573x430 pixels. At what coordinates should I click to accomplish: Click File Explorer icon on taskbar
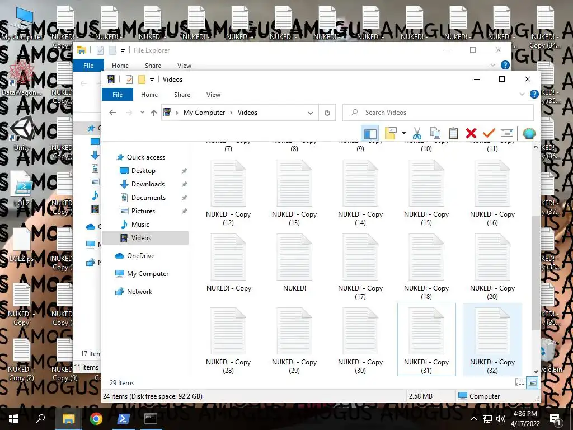click(x=68, y=419)
